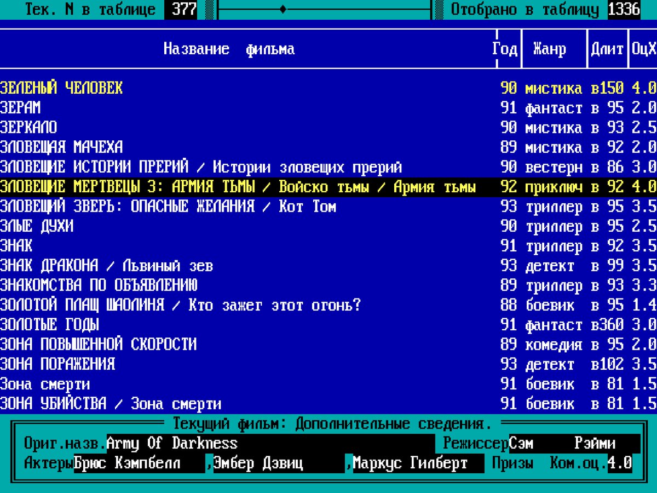Screen dimensions: 657x493
Task: Click duration 'в150' in ЗЕЛЕНЫЙ ЧЕЛОВЕК row
Action: [607, 88]
